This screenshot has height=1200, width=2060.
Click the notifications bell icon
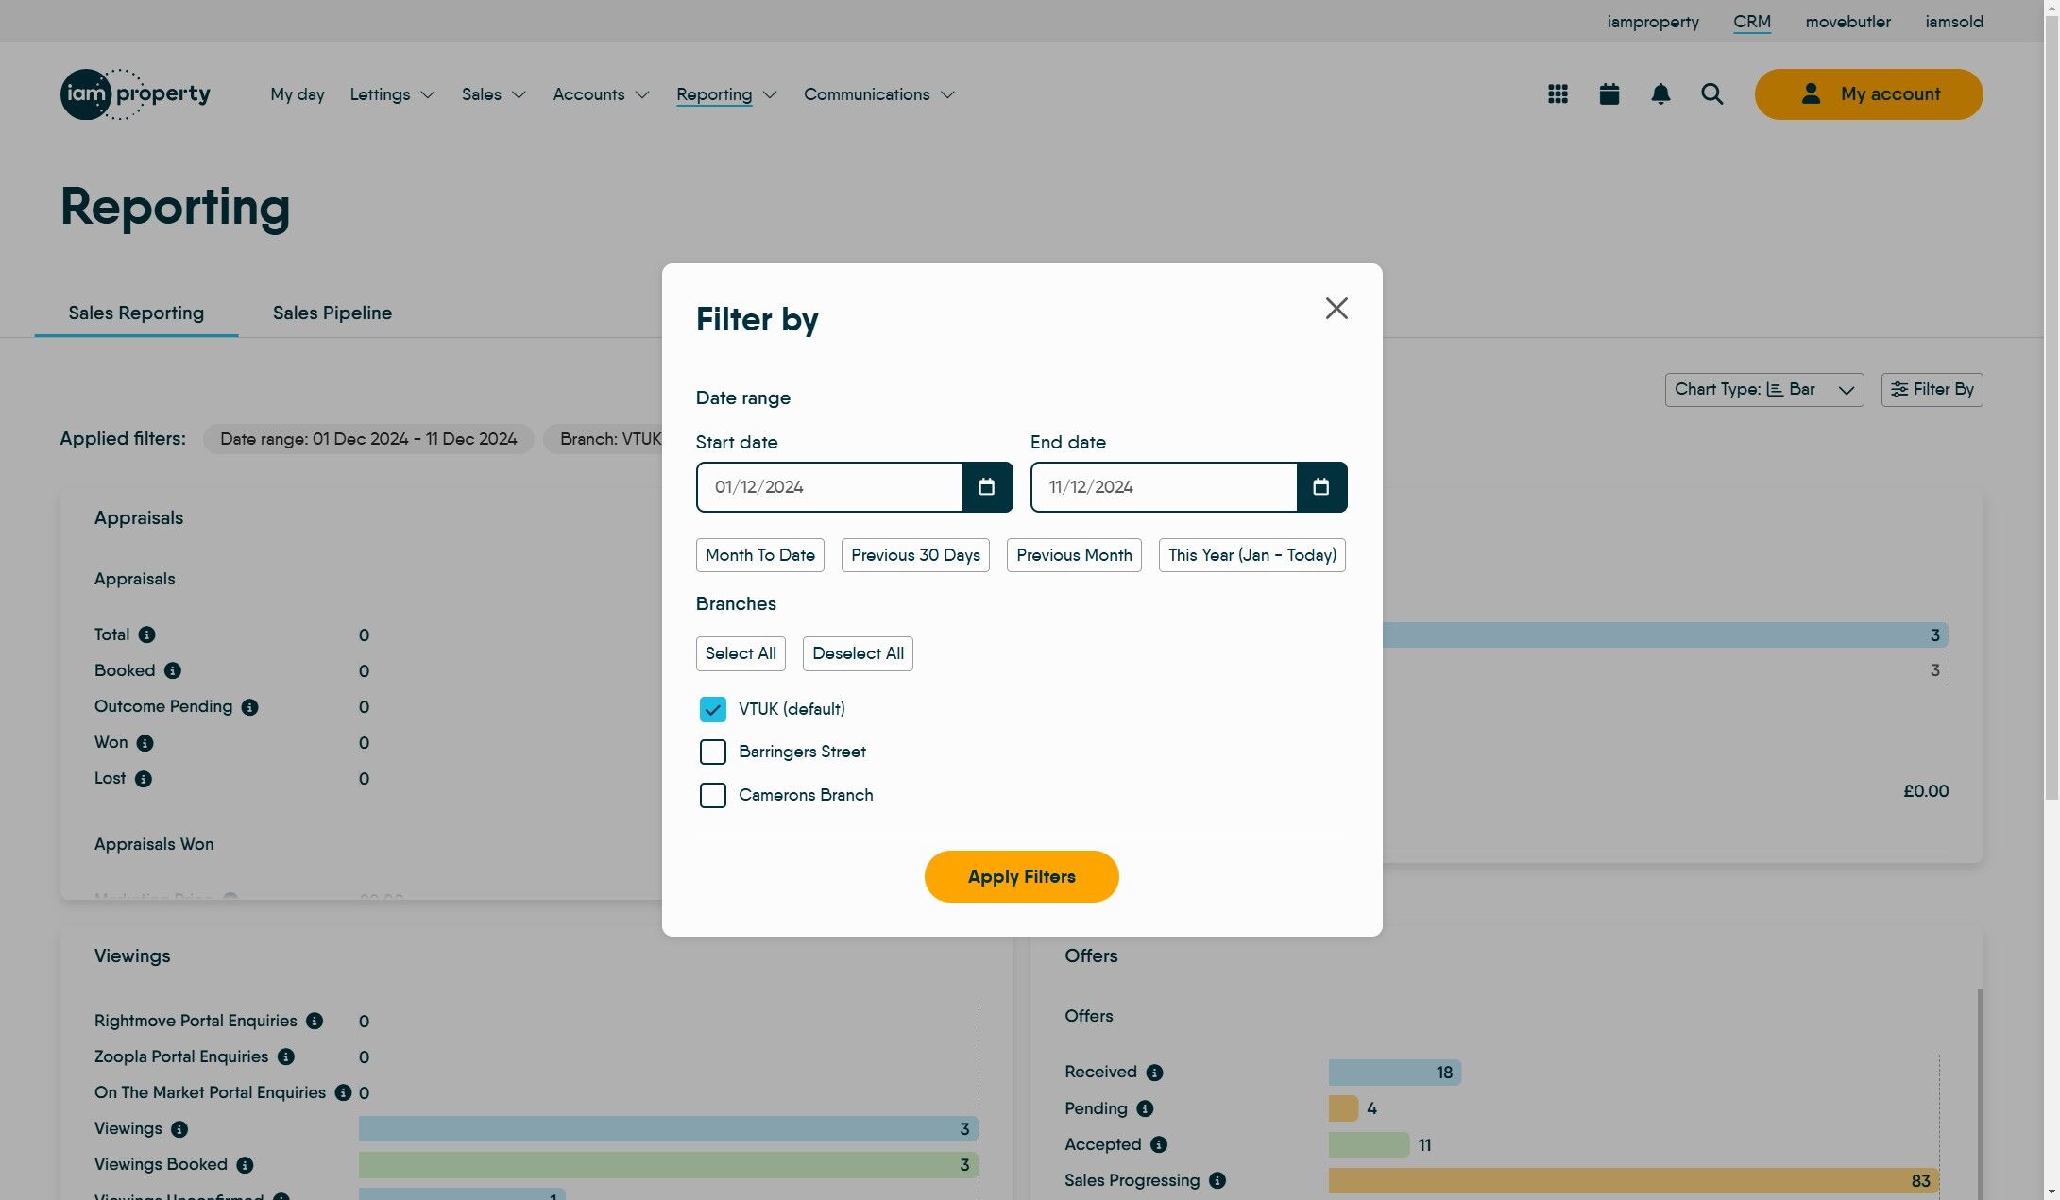tap(1660, 94)
